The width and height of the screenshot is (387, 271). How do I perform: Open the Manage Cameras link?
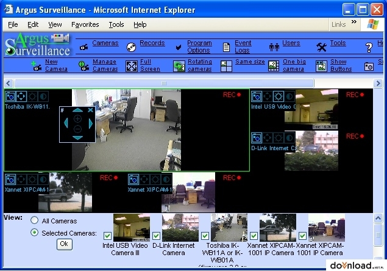tap(105, 65)
